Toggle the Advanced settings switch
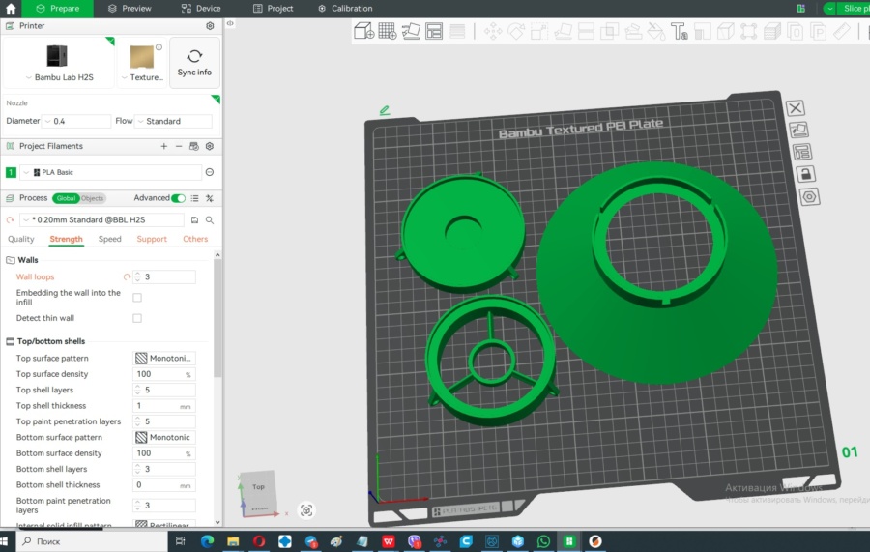870x552 pixels. [x=178, y=198]
